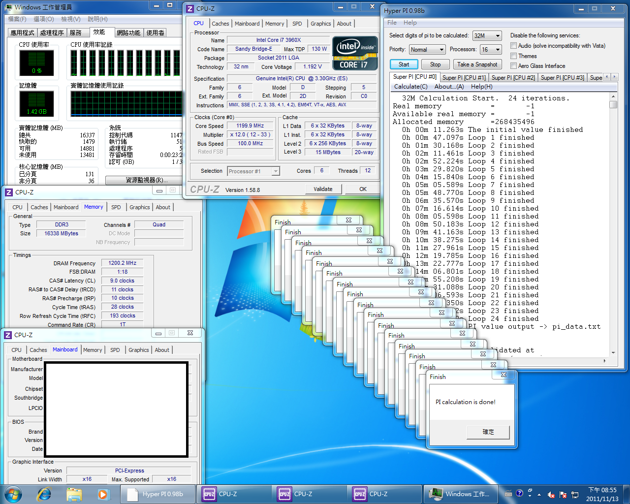Open Internet Explorer from the taskbar

pos(44,494)
